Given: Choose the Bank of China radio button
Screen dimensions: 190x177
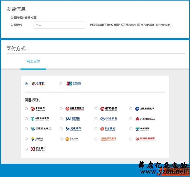Looking at the screenshot, I should [26, 109].
